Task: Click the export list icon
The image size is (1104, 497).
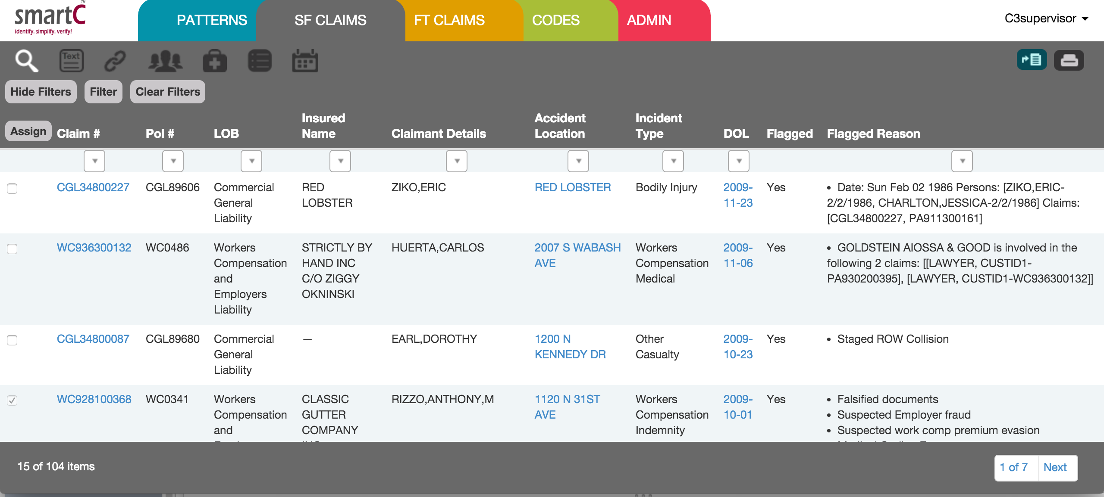Action: click(1032, 60)
